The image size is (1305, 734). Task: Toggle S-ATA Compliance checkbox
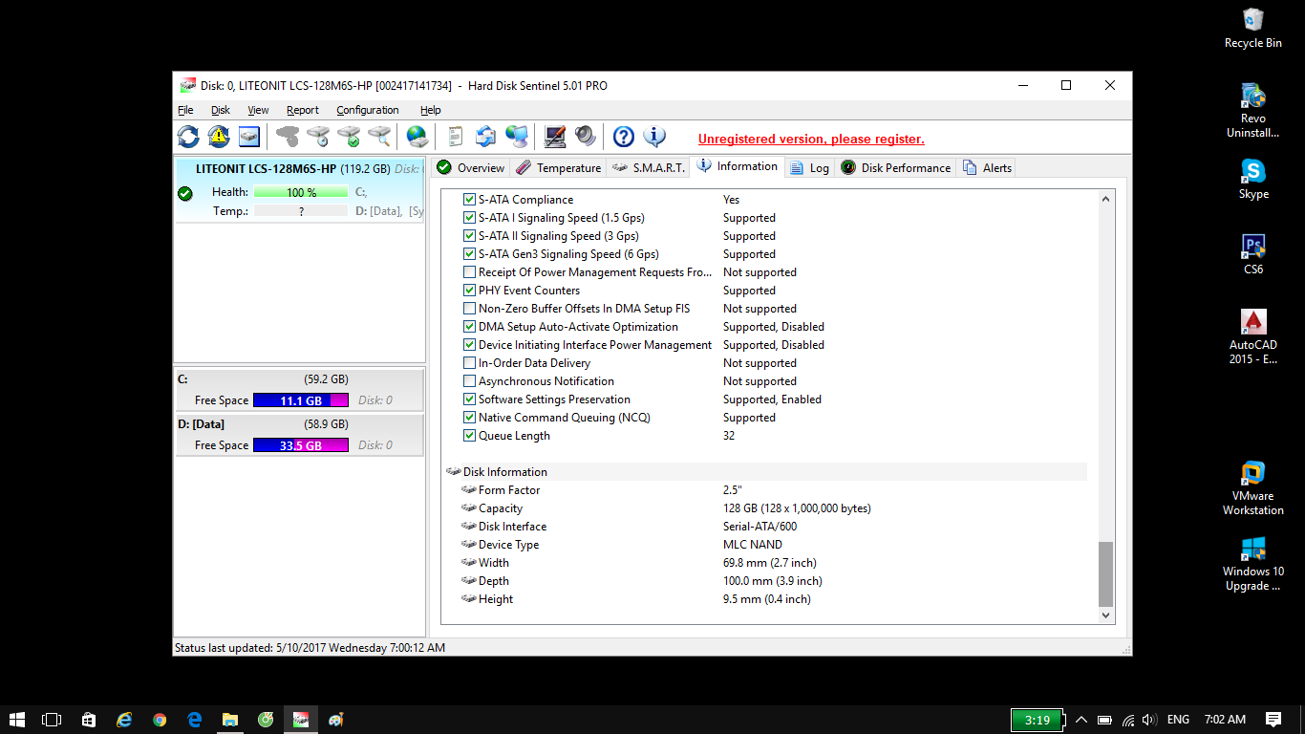[469, 200]
